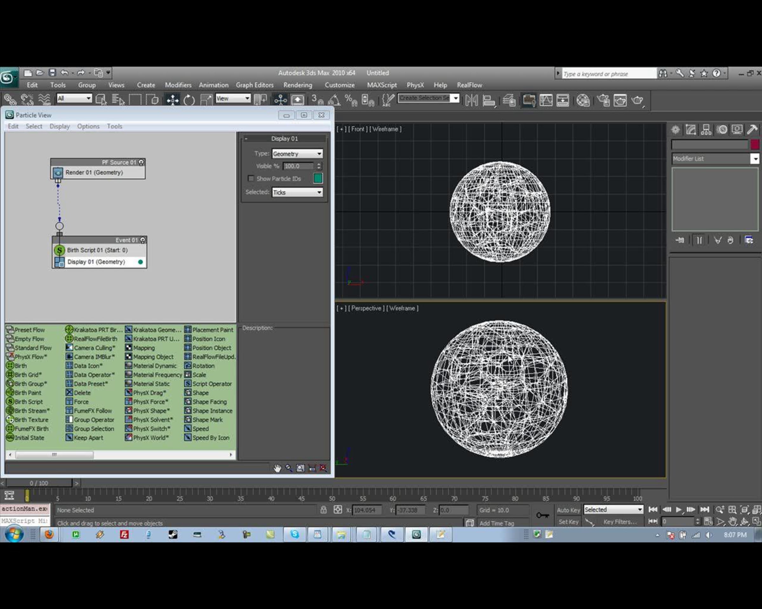The width and height of the screenshot is (762, 609).
Task: Enable Show Particle IDs checkbox
Action: click(251, 179)
